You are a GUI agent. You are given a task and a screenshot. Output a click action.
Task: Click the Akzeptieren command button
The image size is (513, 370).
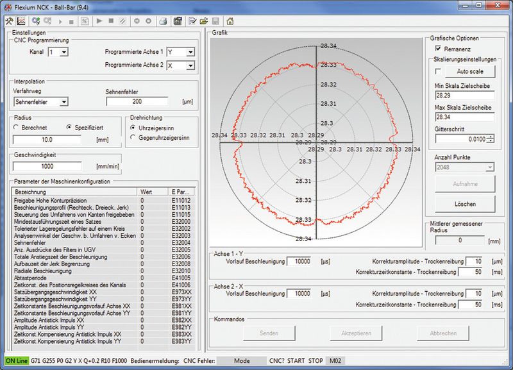(356, 333)
